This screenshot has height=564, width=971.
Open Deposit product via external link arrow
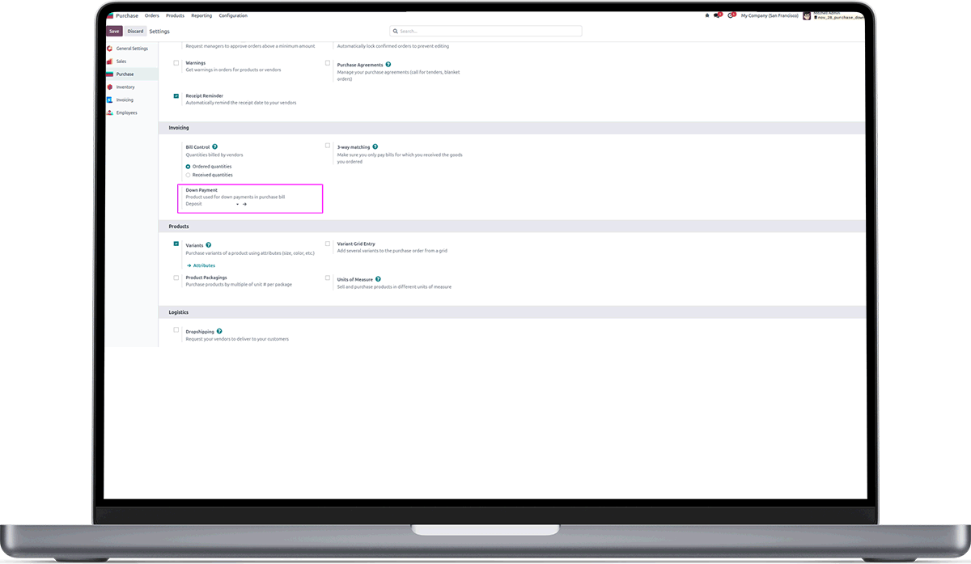244,204
